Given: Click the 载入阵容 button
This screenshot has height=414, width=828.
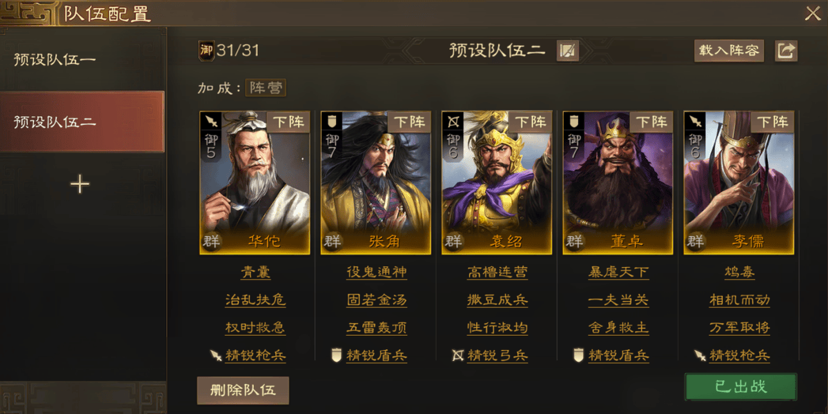Looking at the screenshot, I should coord(729,51).
